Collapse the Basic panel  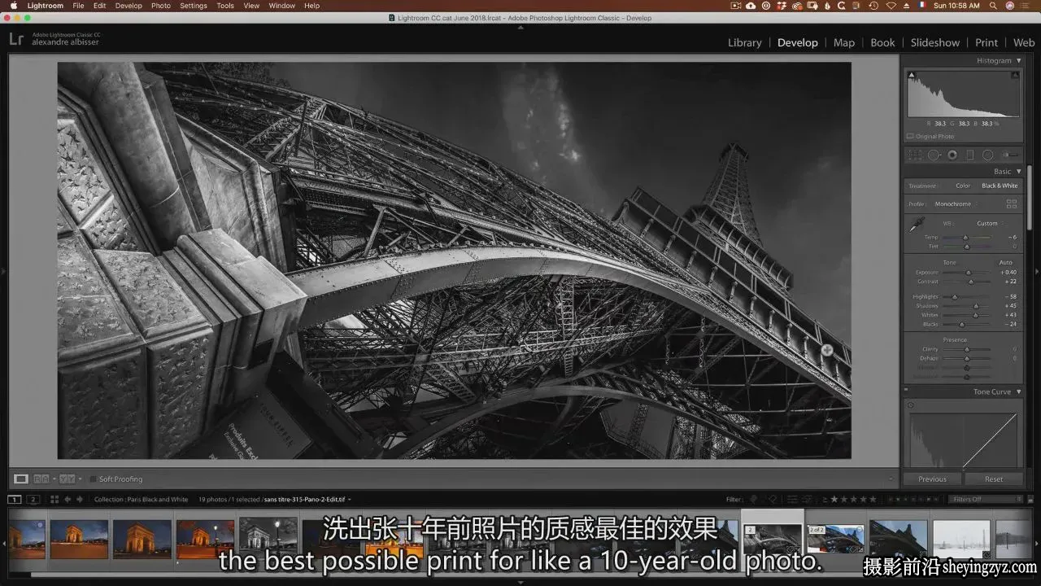pos(1018,172)
